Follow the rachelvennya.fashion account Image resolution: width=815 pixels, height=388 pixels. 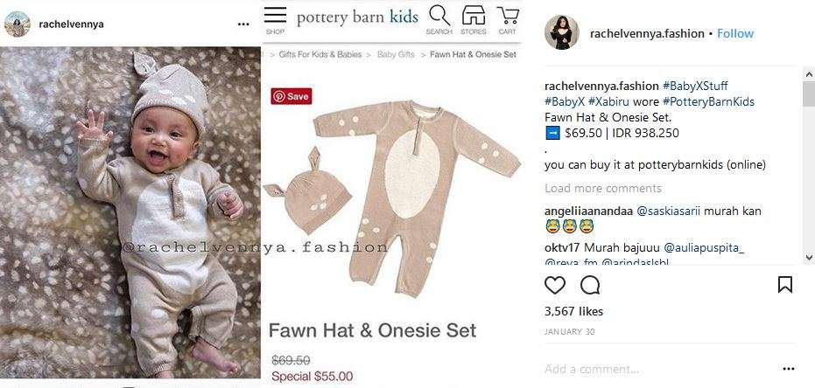735,33
